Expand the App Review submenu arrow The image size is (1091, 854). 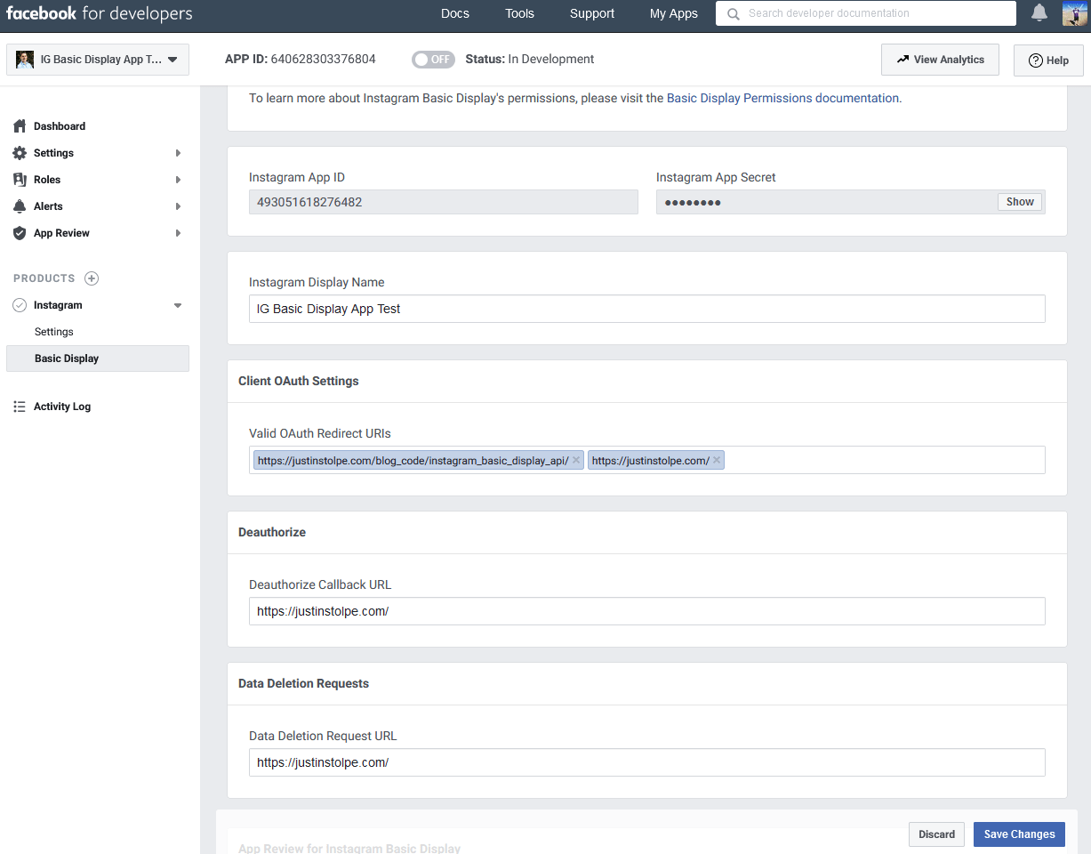coord(178,233)
